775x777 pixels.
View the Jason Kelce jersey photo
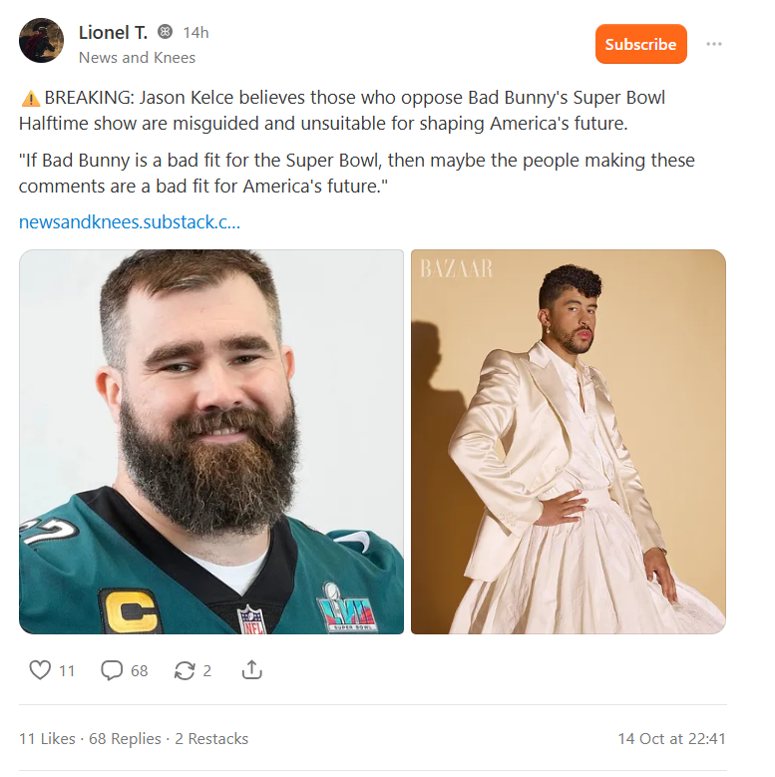(x=211, y=442)
